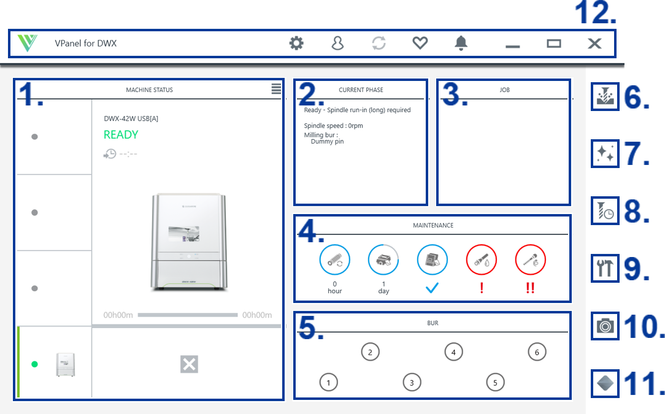This screenshot has height=414, width=665.
Task: Click the 'Dummy pin' milling bur text
Action: 328,141
